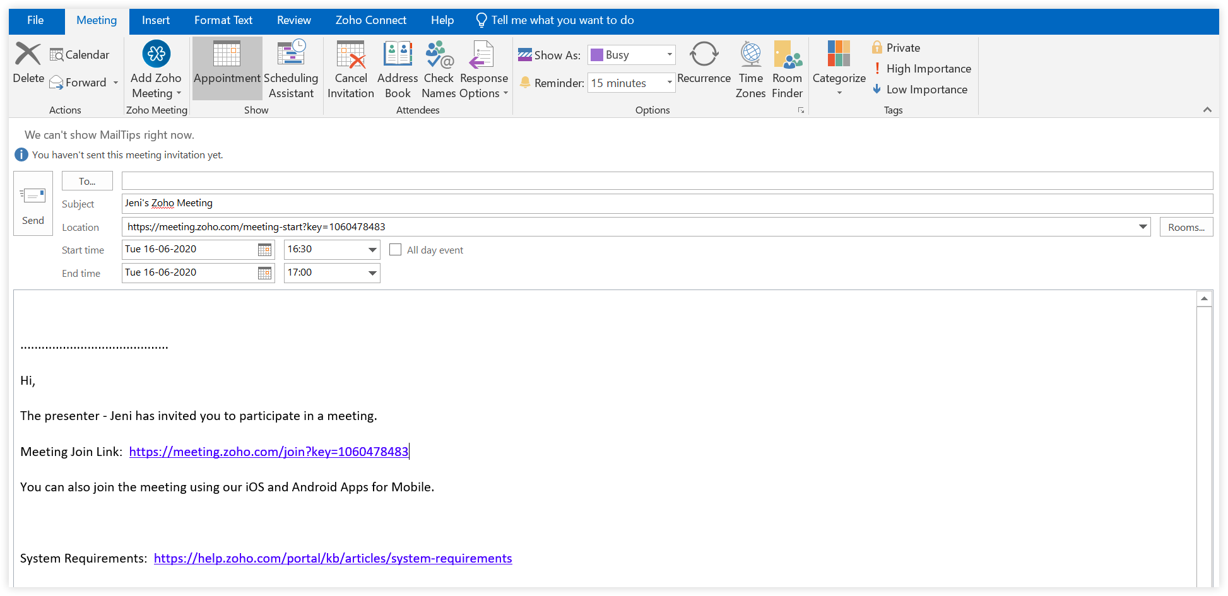Open the Time Zones tool
The height and width of the screenshot is (596, 1228).
coord(750,68)
